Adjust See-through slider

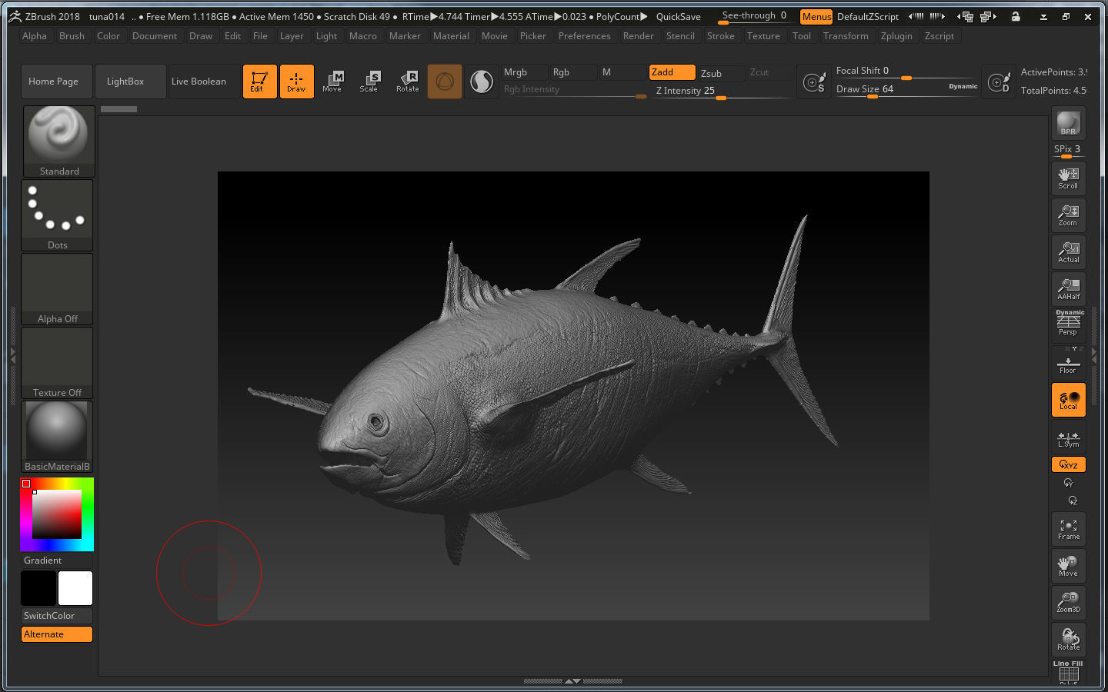754,16
